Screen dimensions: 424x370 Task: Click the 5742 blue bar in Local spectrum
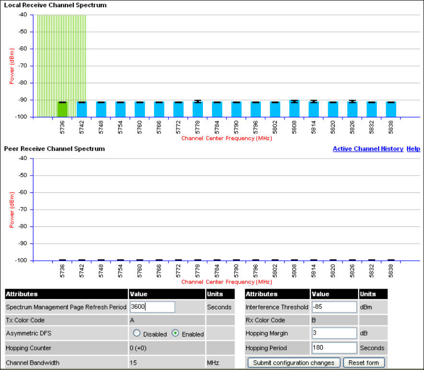coord(82,109)
